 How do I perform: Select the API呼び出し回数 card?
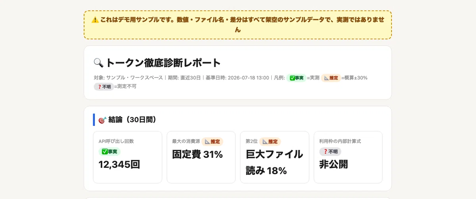click(x=128, y=157)
